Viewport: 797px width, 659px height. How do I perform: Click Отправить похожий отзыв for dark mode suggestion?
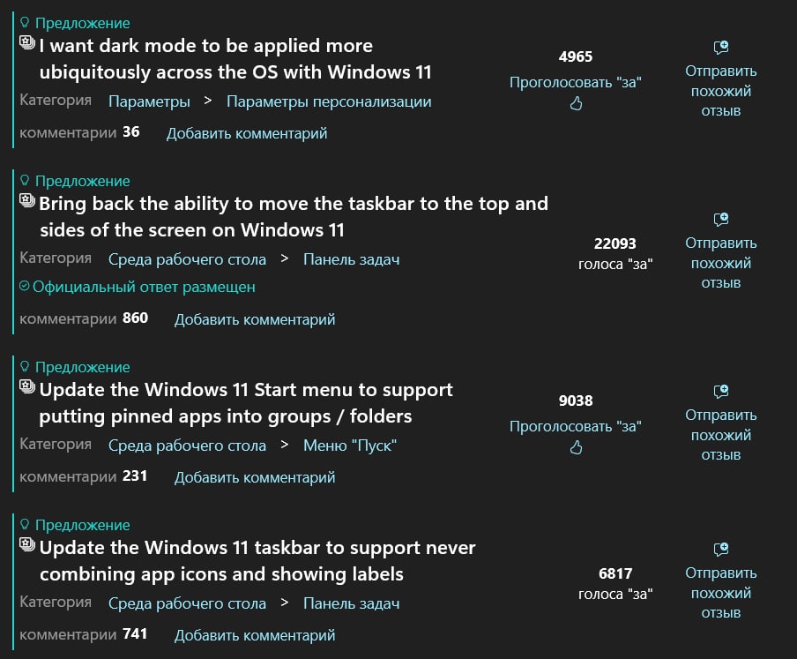pyautogui.click(x=721, y=91)
